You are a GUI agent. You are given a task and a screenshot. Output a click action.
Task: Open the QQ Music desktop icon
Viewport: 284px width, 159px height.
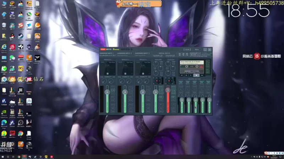(x=4, y=134)
